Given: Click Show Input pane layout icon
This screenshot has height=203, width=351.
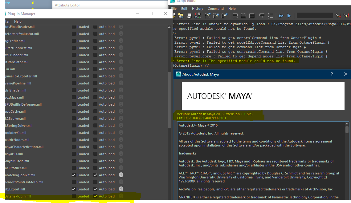Looking at the screenshot, I should 243,16.
